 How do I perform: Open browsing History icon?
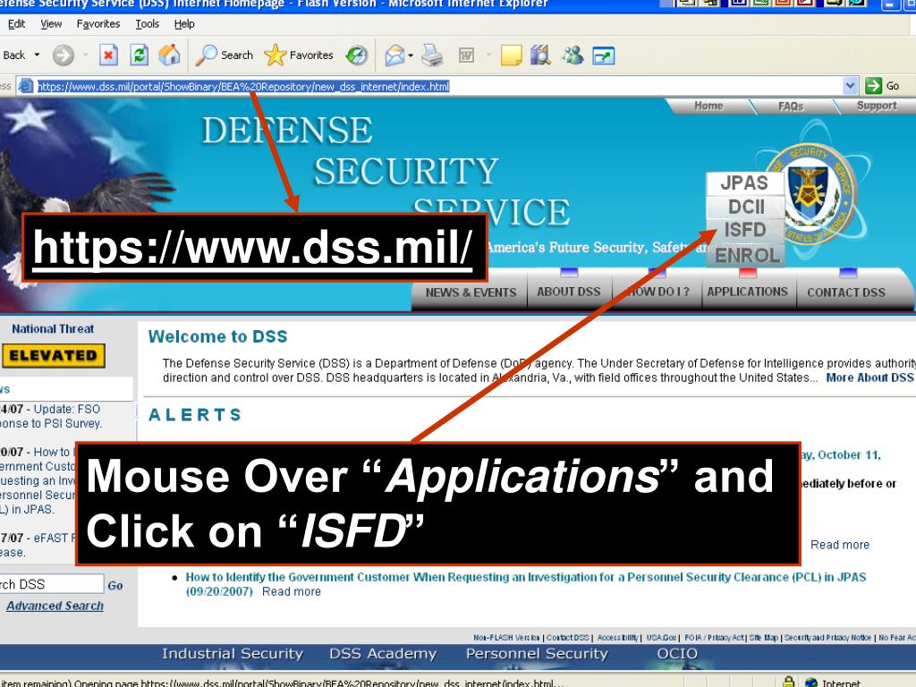click(x=356, y=55)
